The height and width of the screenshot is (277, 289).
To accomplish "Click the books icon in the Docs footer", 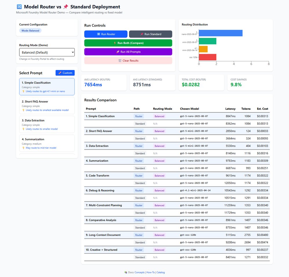I will (x=126, y=272).
